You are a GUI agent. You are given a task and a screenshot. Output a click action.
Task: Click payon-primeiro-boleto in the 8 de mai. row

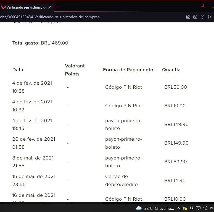[123, 162]
